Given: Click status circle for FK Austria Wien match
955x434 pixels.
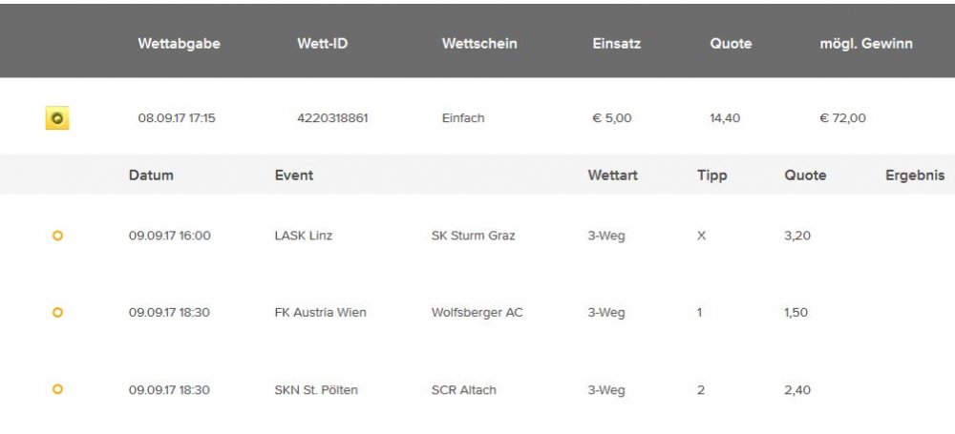Looking at the screenshot, I should click(57, 312).
